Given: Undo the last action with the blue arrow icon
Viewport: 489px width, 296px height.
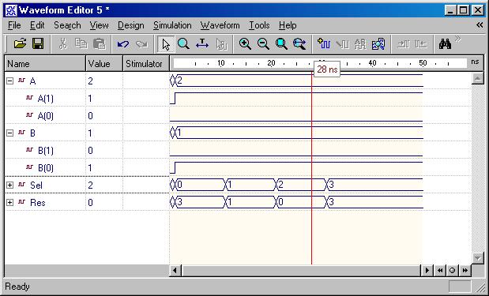Looking at the screenshot, I should point(123,44).
